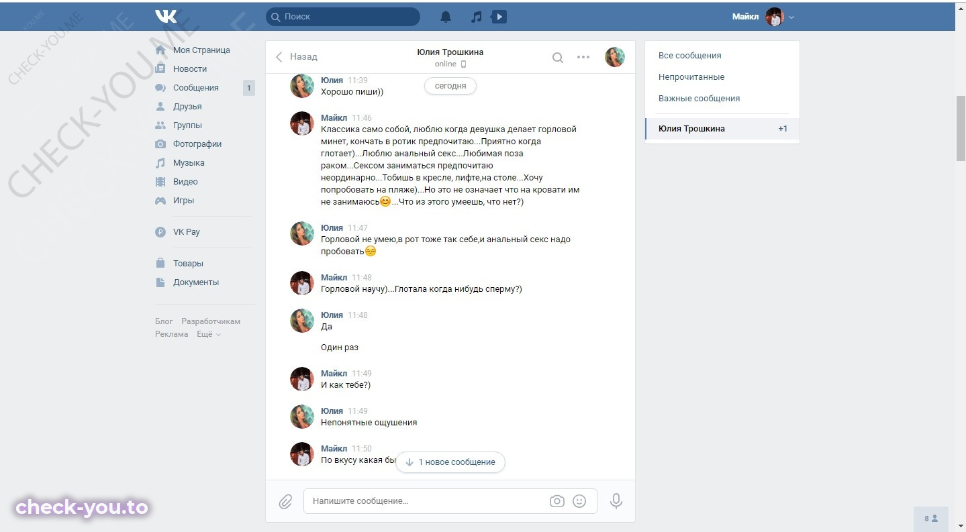Expand the Майкл profile menu arrow
This screenshot has width=966, height=532.
point(791,17)
